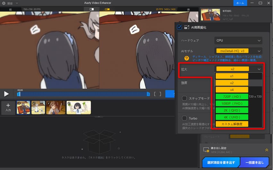273x170 pixels.
Task: Minimize the Aiarty Video Enhancer window
Action: (x=252, y=3)
